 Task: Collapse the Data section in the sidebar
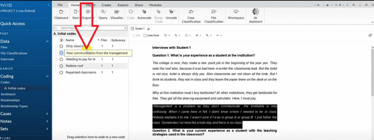click(x=47, y=41)
